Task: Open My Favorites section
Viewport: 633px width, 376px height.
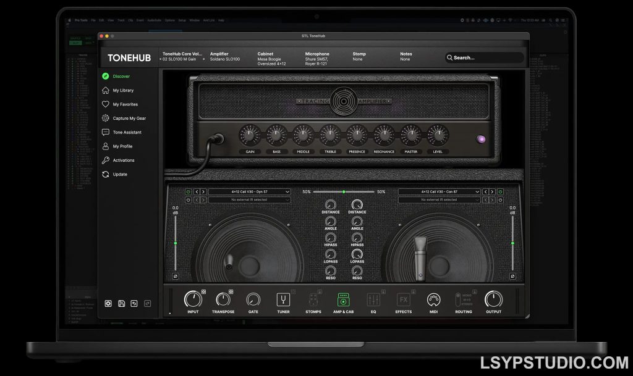Action: coord(124,104)
